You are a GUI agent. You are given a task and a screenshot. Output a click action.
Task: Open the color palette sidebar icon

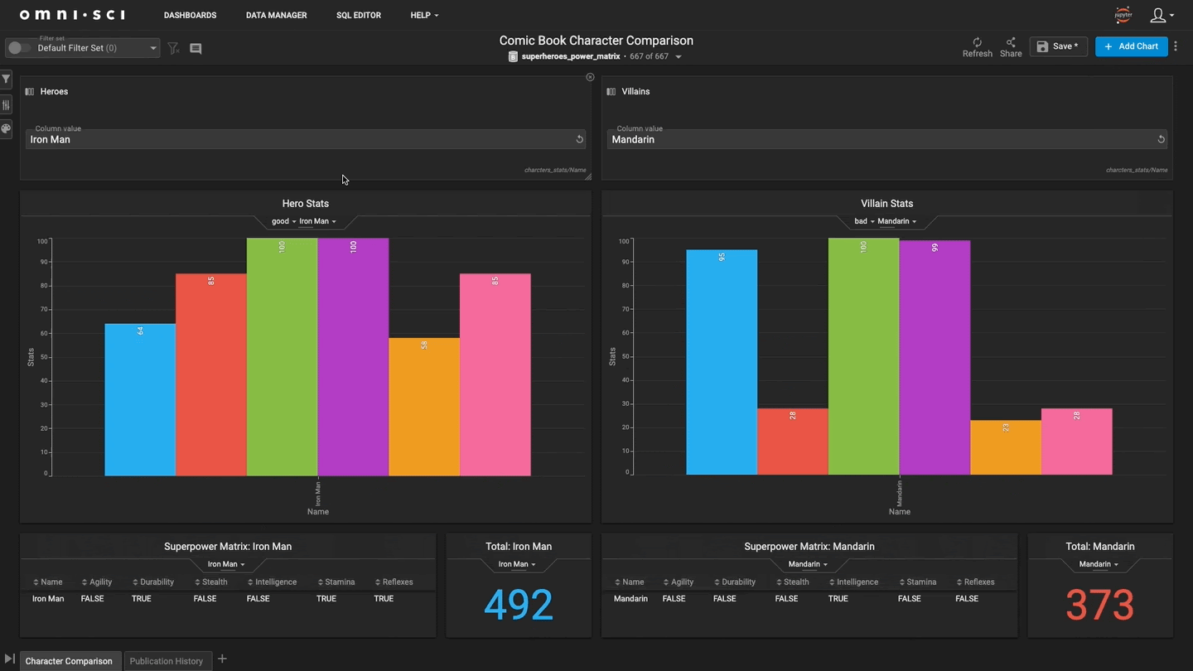tap(6, 129)
